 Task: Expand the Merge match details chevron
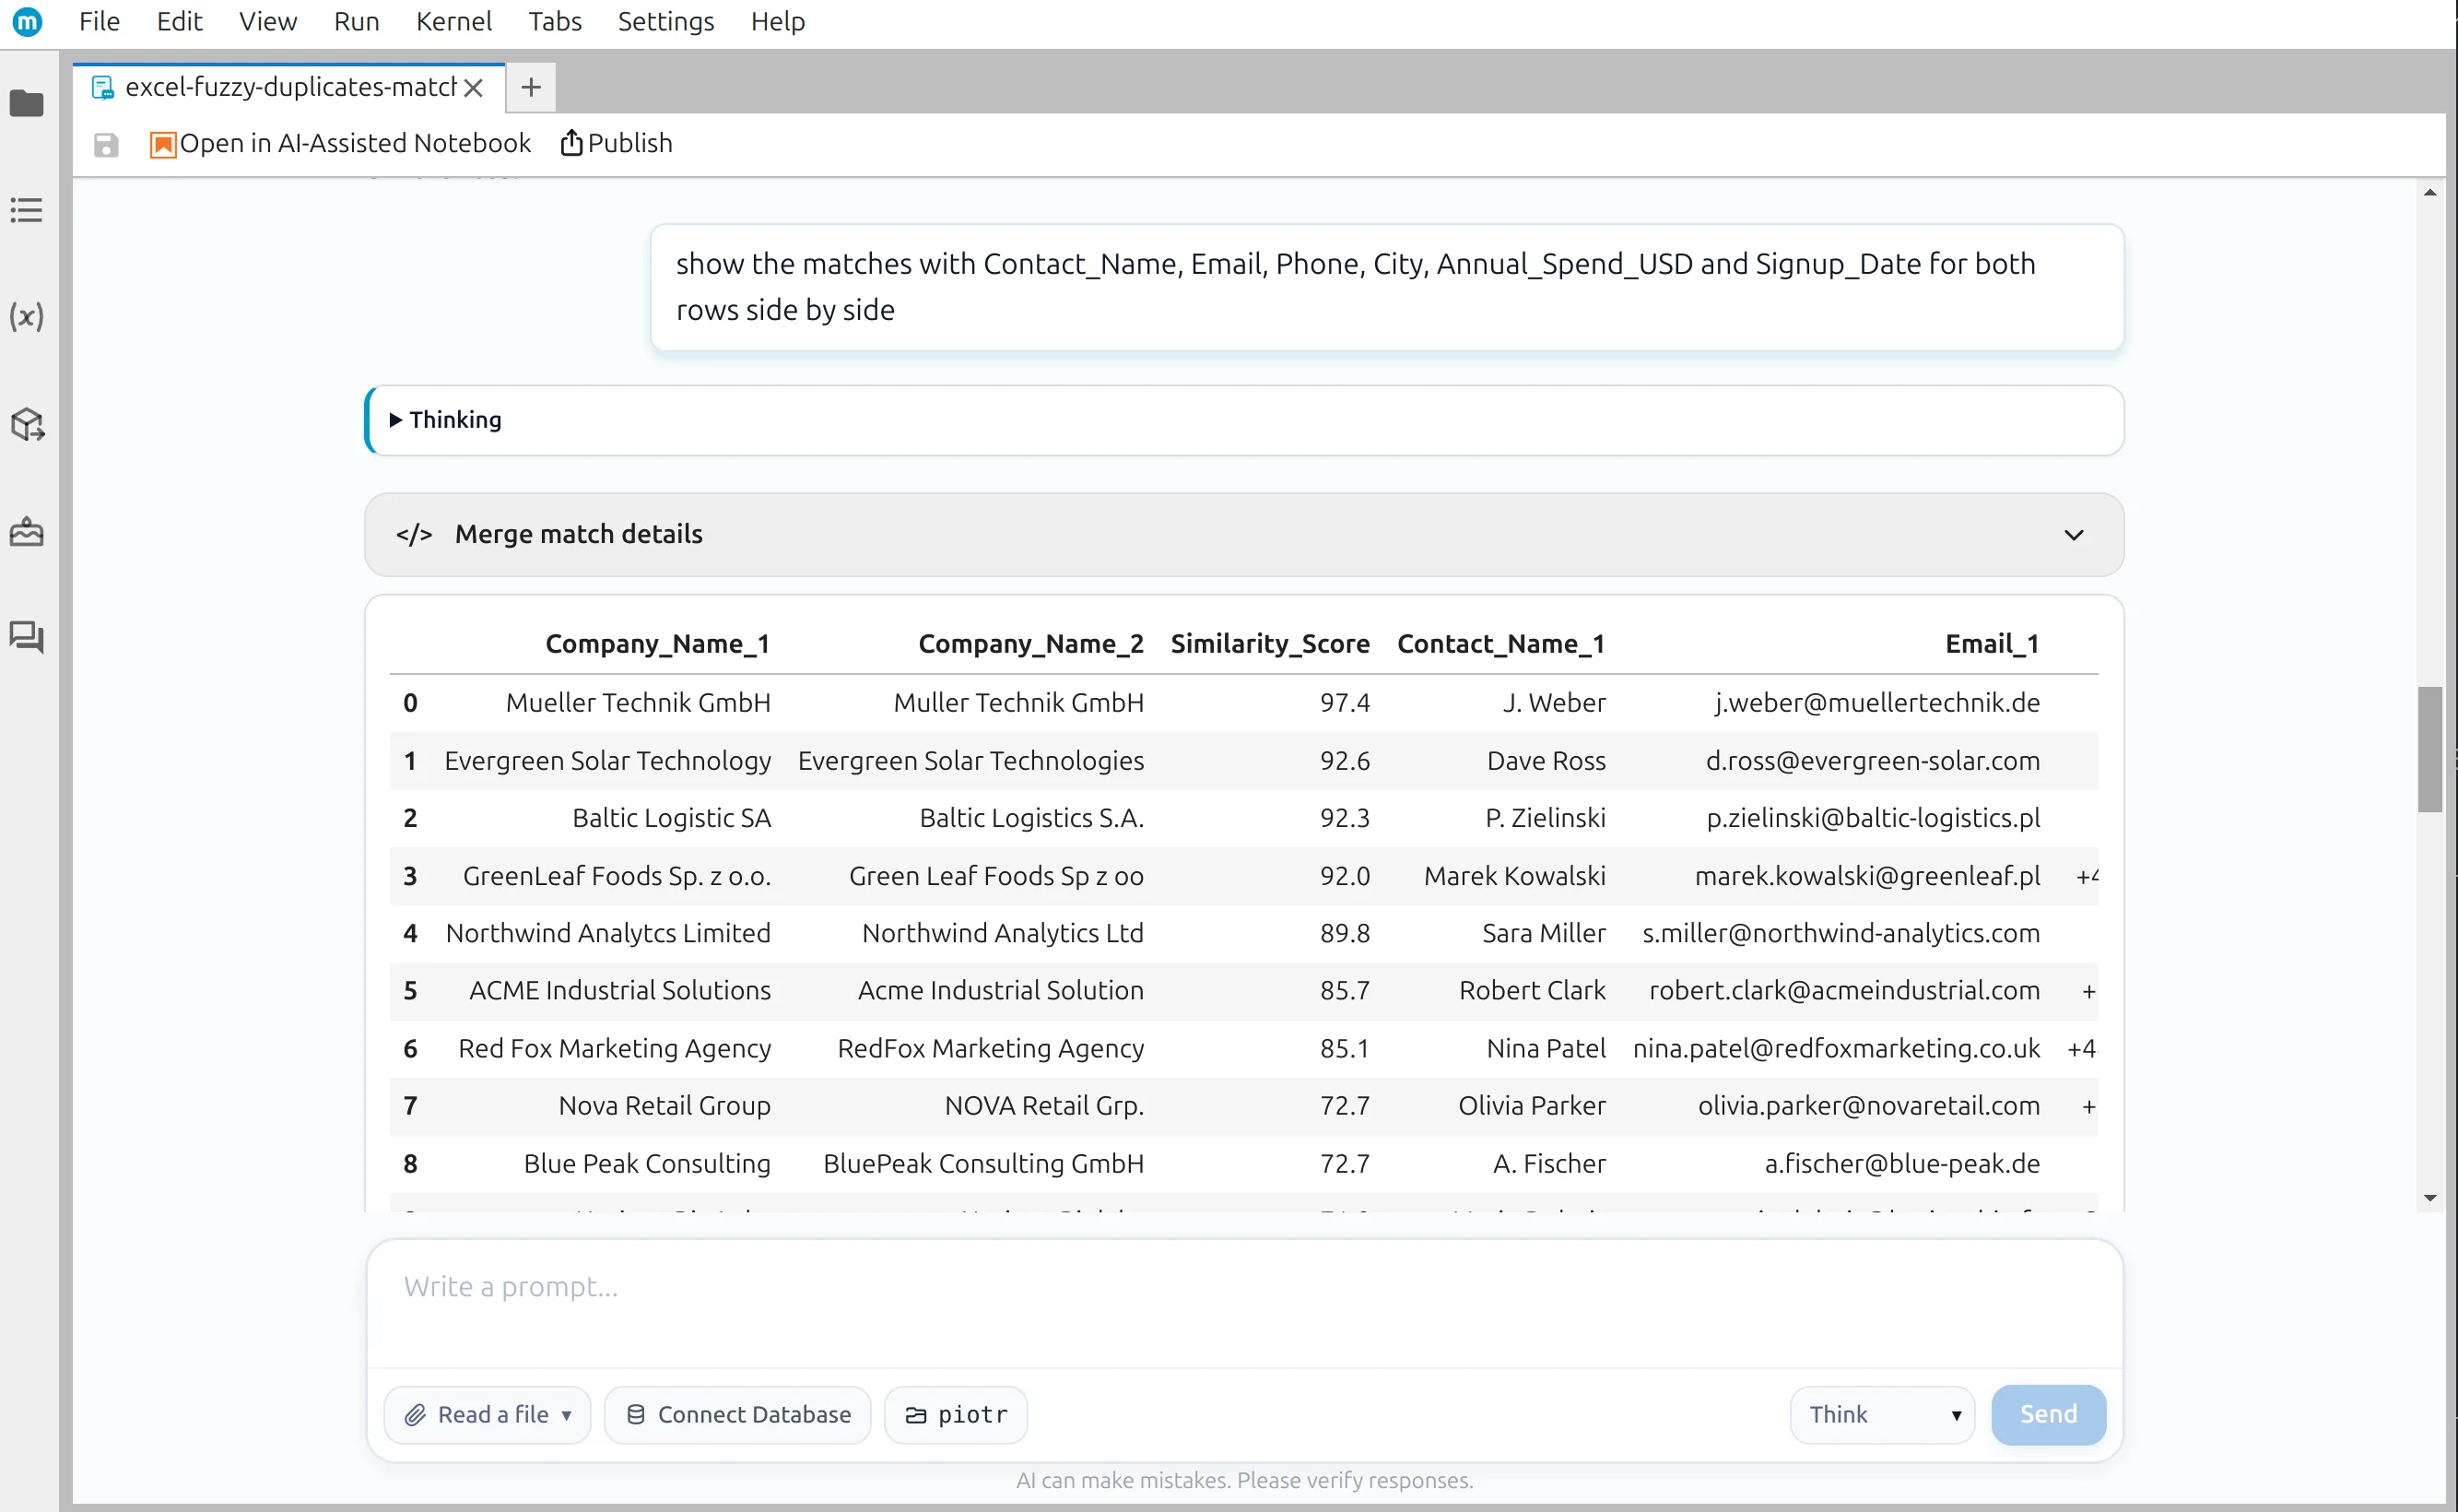coord(2075,535)
